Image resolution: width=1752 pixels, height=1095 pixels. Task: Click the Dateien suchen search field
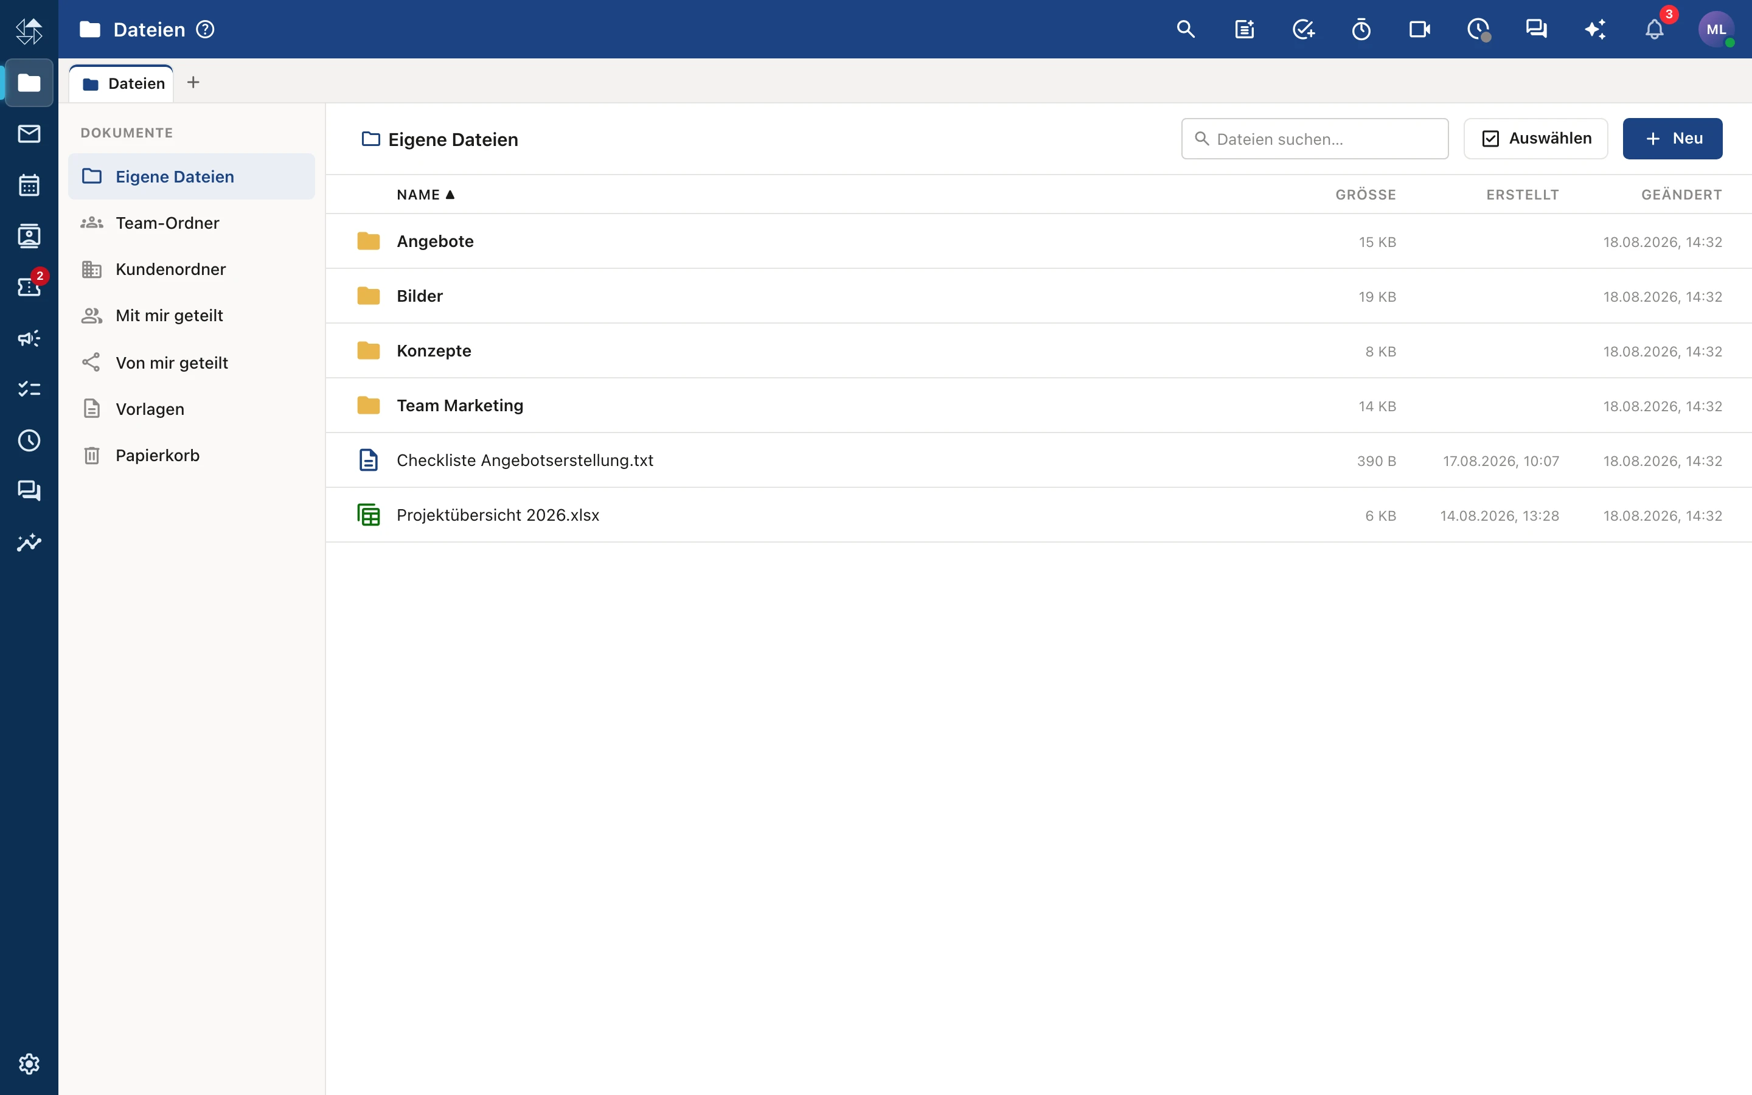coord(1315,138)
